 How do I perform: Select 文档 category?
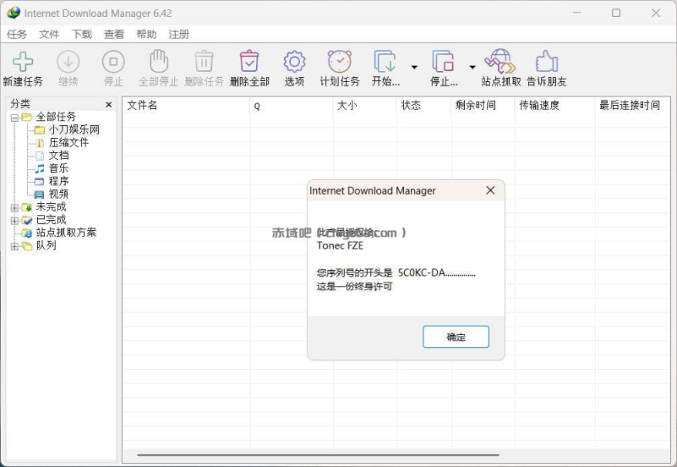[58, 156]
